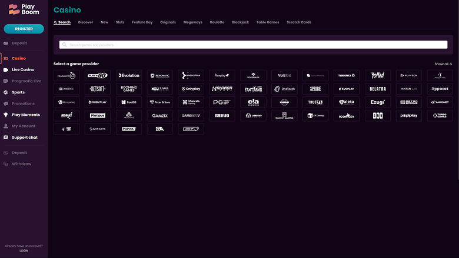
Task: Choose the Yolted provider tile
Action: pyautogui.click(x=377, y=75)
